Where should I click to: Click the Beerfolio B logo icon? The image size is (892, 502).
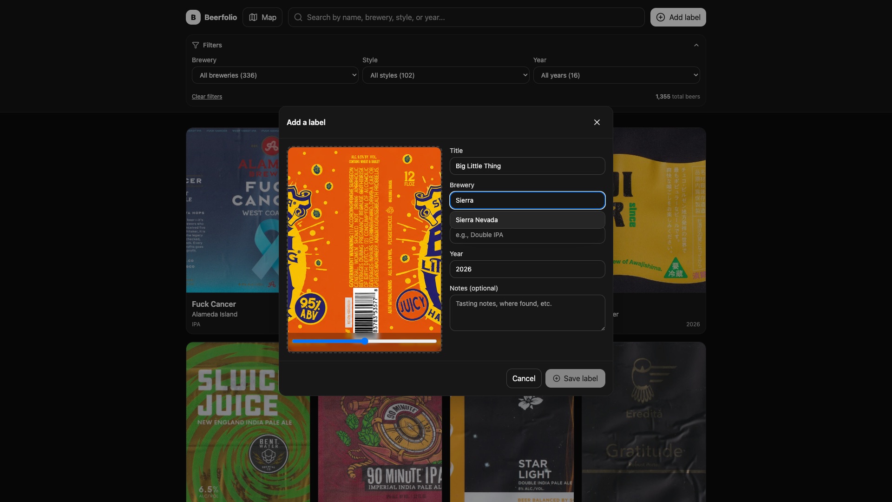tap(193, 17)
